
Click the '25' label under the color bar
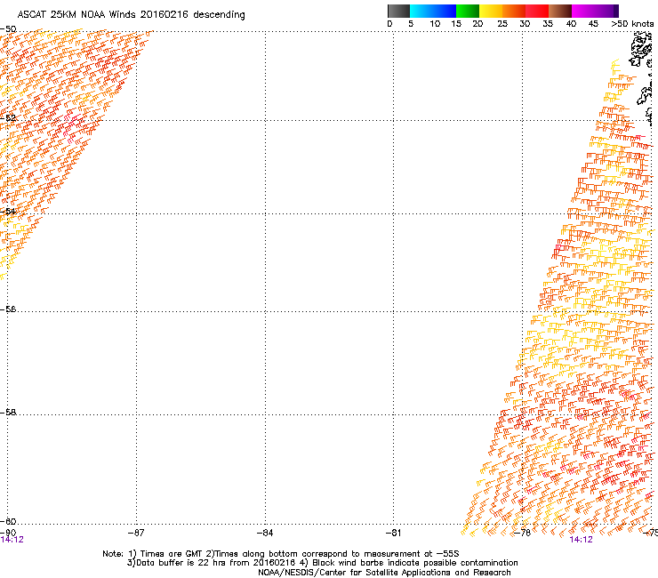[x=502, y=24]
